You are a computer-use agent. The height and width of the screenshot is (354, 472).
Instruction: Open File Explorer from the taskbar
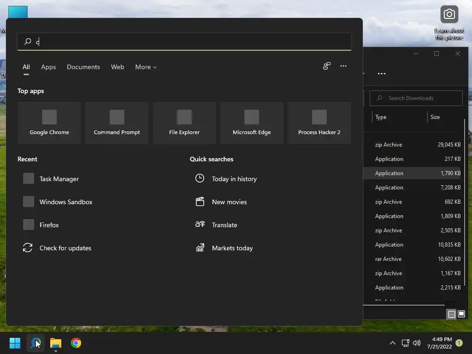pos(56,343)
